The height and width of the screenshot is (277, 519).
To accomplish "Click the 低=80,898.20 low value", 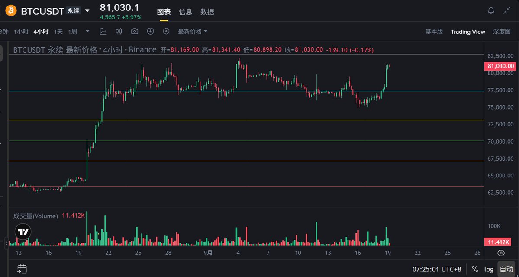I will [x=262, y=50].
